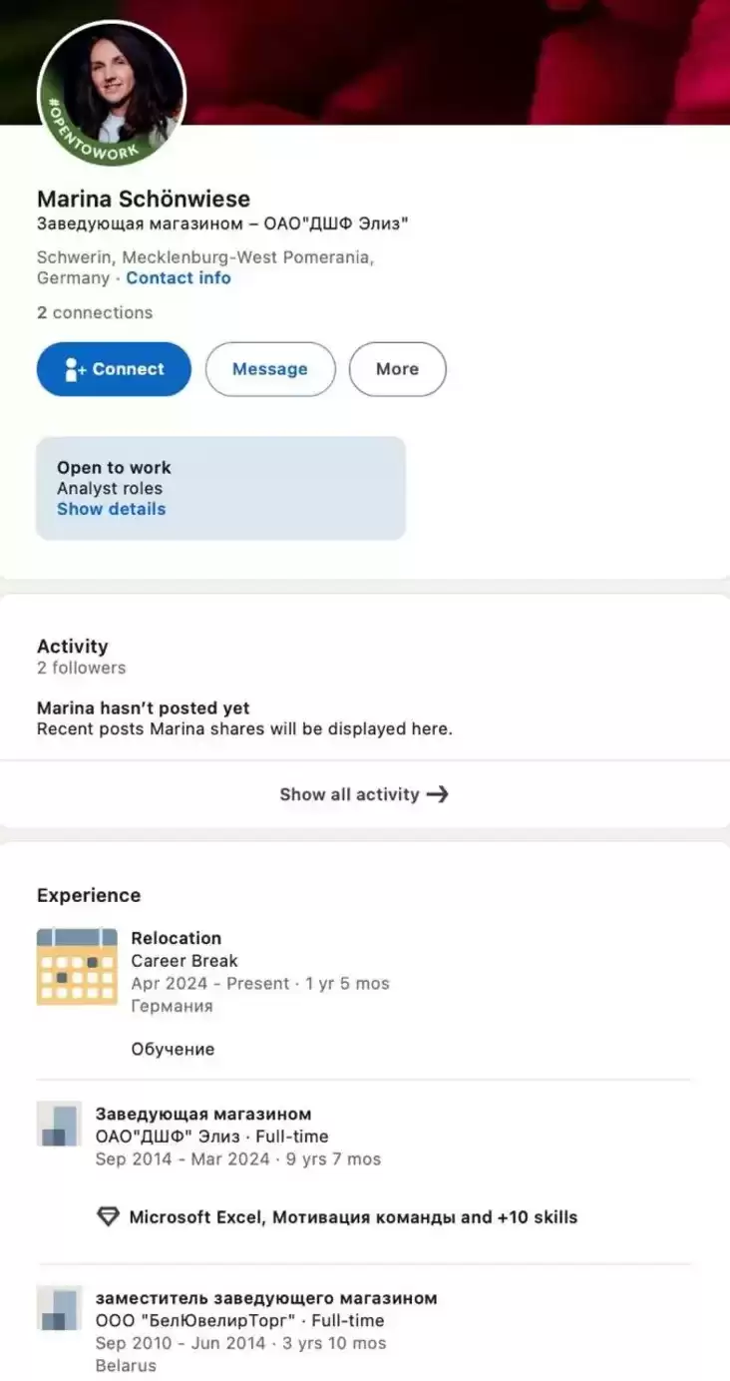
Task: Click the profile cover banner image
Action: click(459, 60)
